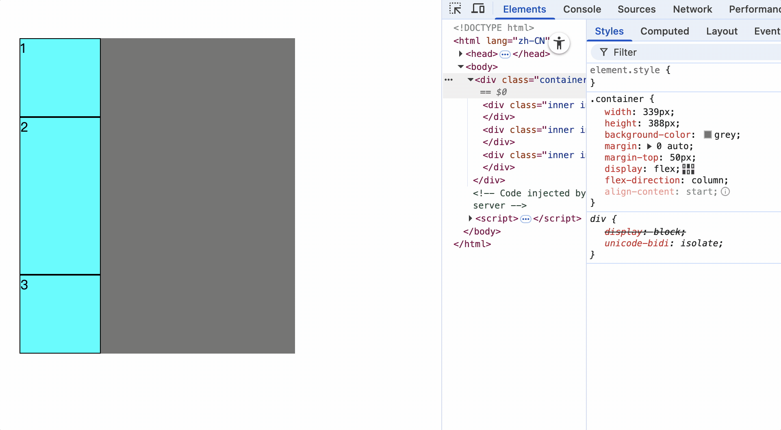The height and width of the screenshot is (430, 781).
Task: Click the info icon next to align-content
Action: pyautogui.click(x=725, y=192)
